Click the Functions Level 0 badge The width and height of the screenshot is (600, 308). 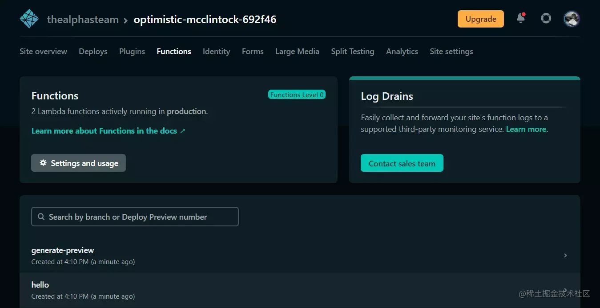point(297,95)
